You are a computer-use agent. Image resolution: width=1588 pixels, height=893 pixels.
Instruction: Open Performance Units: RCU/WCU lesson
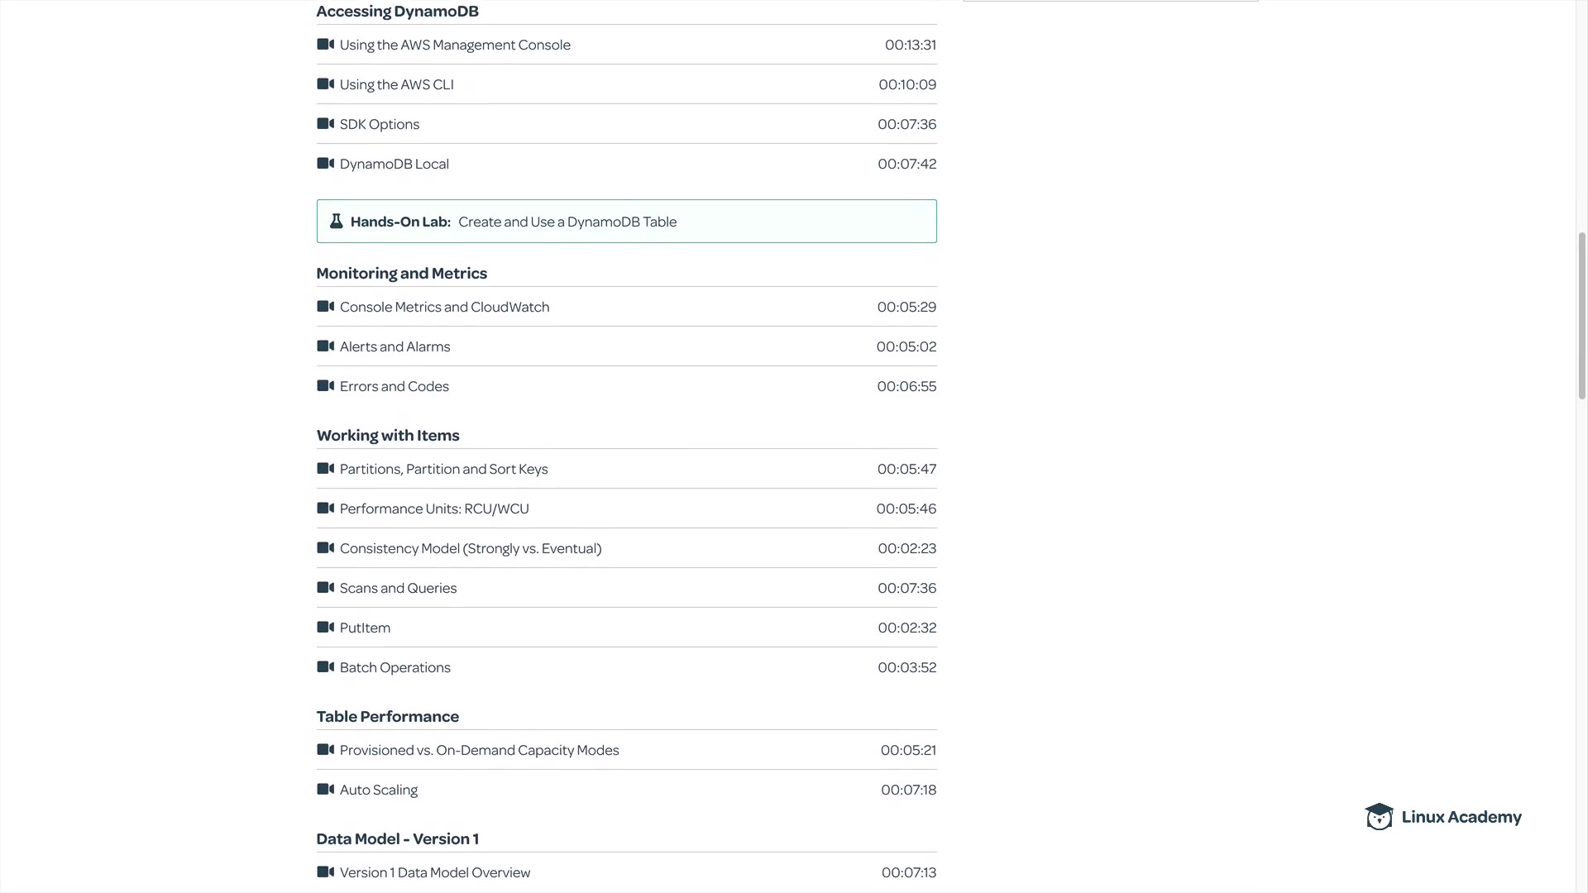(434, 509)
